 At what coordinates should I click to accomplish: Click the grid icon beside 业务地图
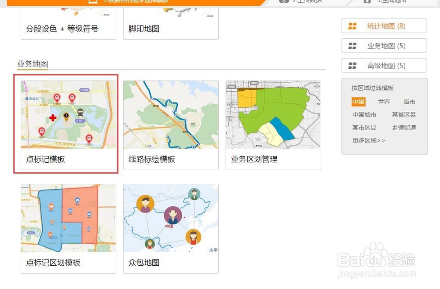(352, 46)
